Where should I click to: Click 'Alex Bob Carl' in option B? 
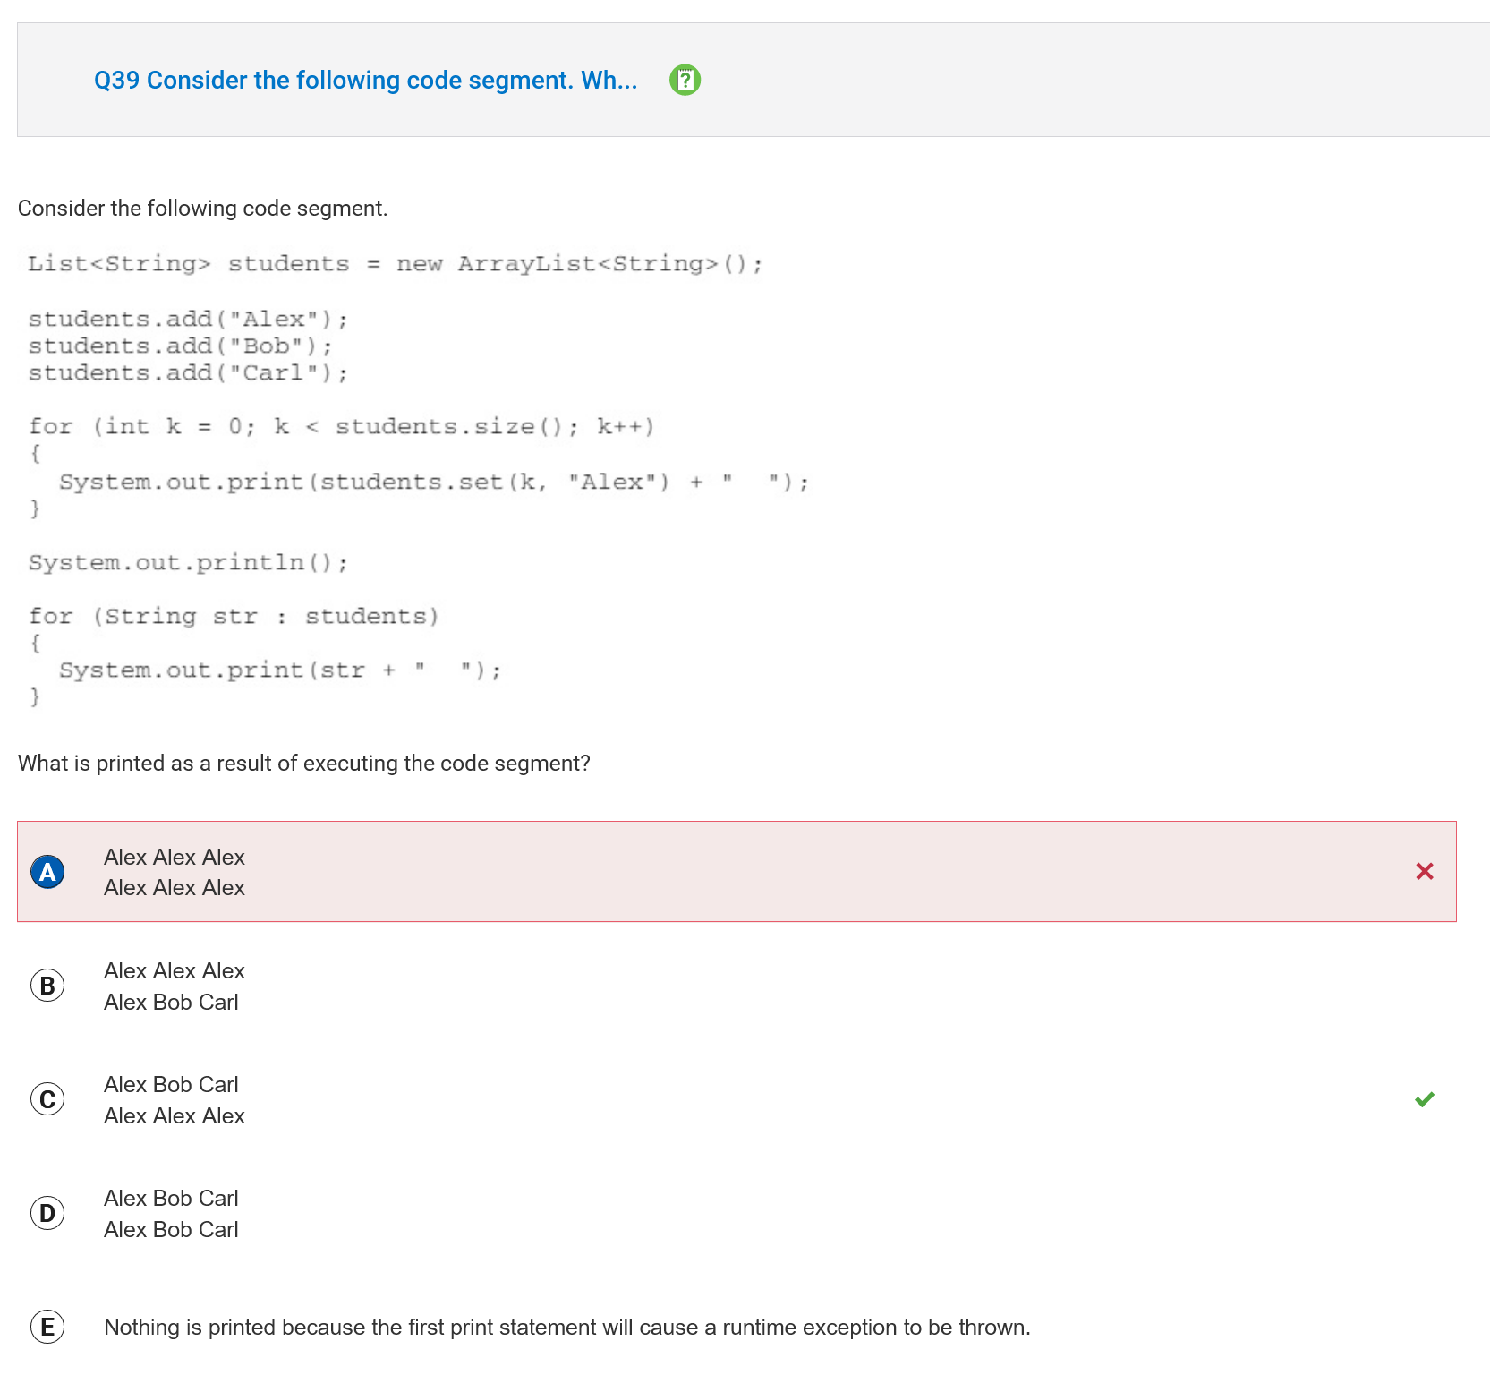pyautogui.click(x=171, y=1003)
